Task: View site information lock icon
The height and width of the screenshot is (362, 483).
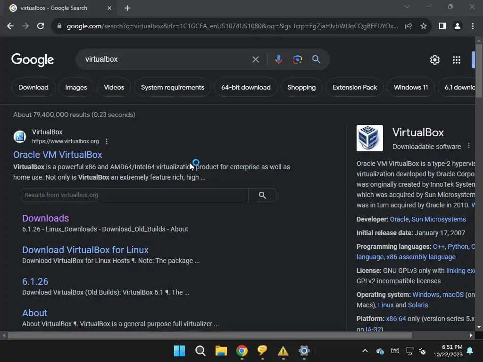Action: tap(59, 26)
